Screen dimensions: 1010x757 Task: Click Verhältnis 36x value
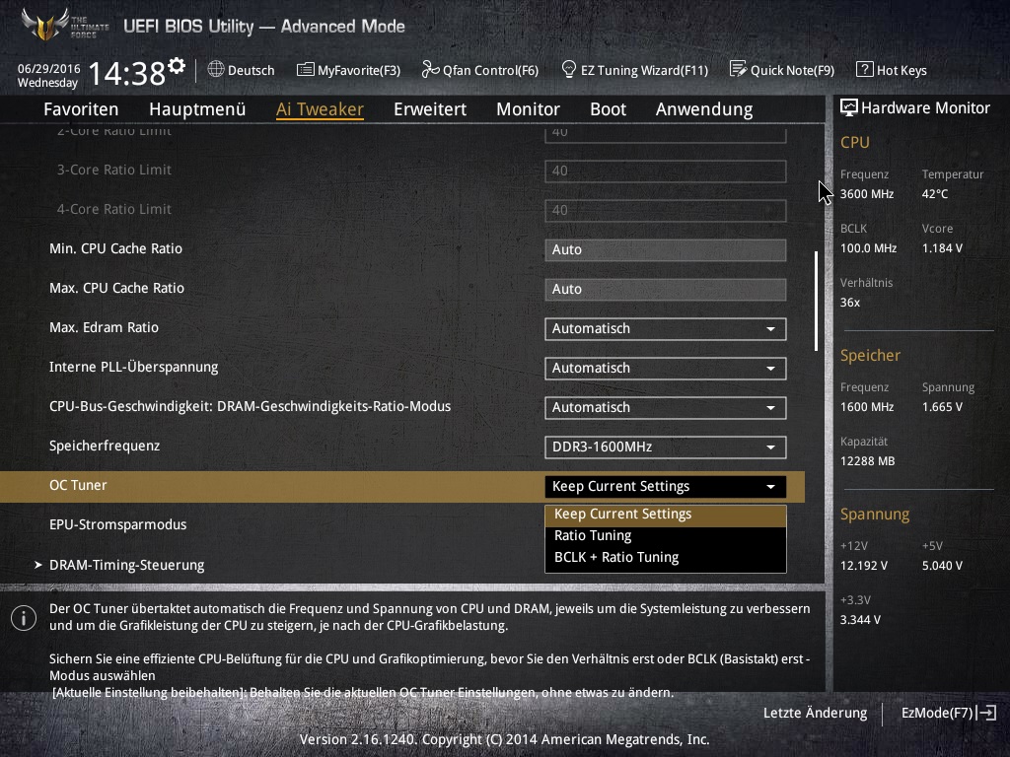[x=849, y=302]
